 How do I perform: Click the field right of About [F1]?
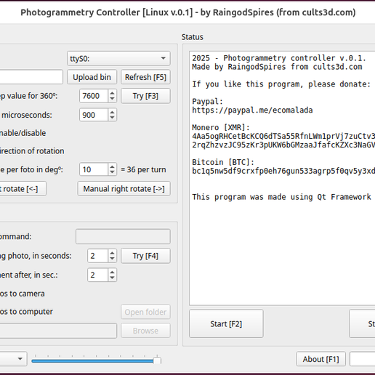click(362, 359)
